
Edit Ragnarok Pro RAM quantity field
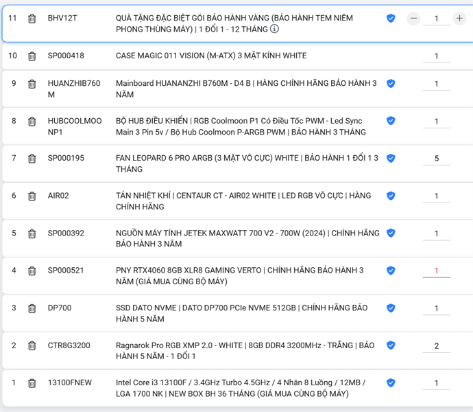tap(436, 345)
